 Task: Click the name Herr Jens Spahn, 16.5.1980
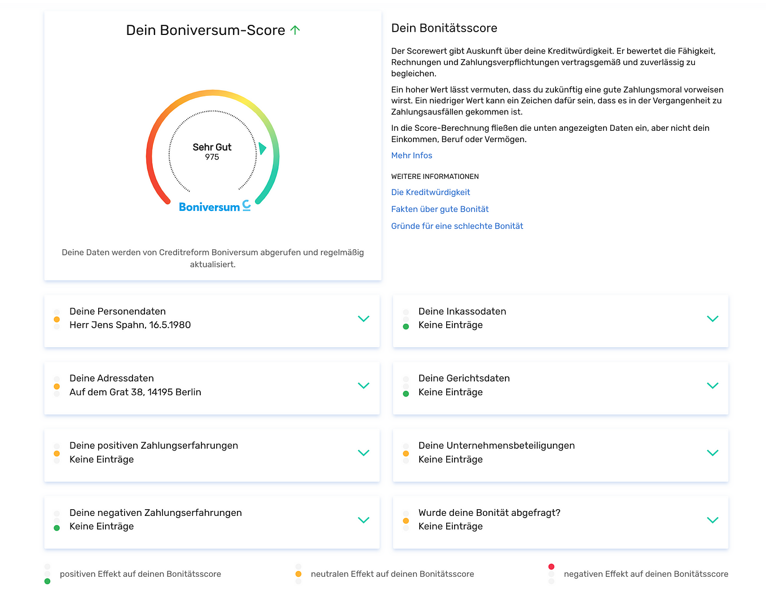point(130,325)
